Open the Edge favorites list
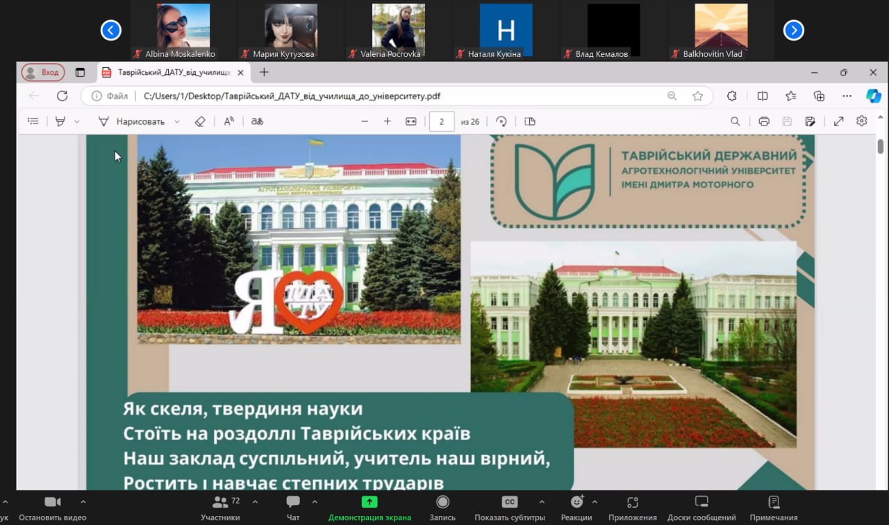 [x=791, y=96]
